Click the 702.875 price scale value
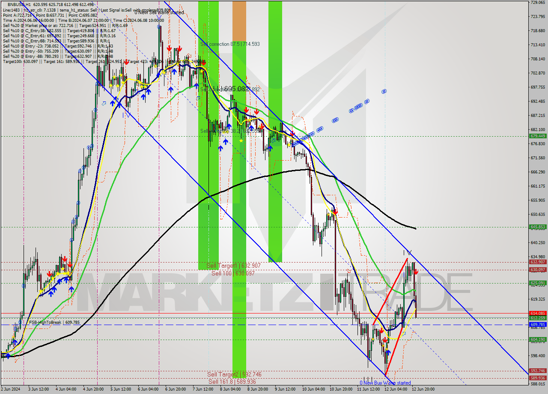The height and width of the screenshot is (394, 548). click(x=538, y=73)
